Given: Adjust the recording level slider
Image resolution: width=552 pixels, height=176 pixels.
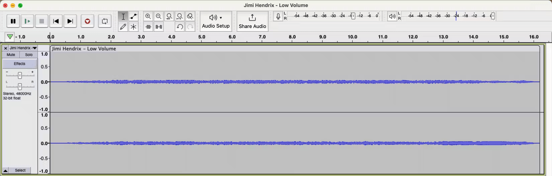Looking at the screenshot, I should point(353,16).
